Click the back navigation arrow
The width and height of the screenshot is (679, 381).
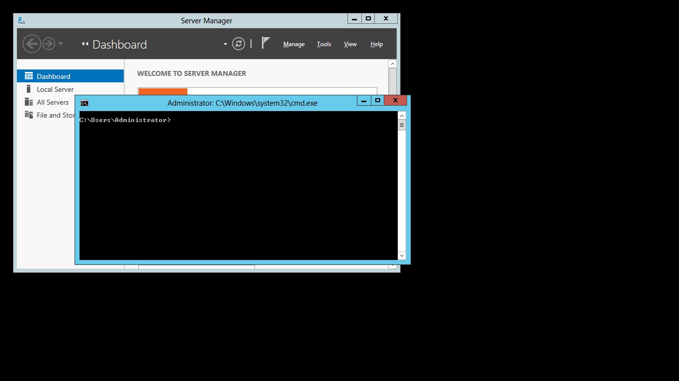(31, 43)
